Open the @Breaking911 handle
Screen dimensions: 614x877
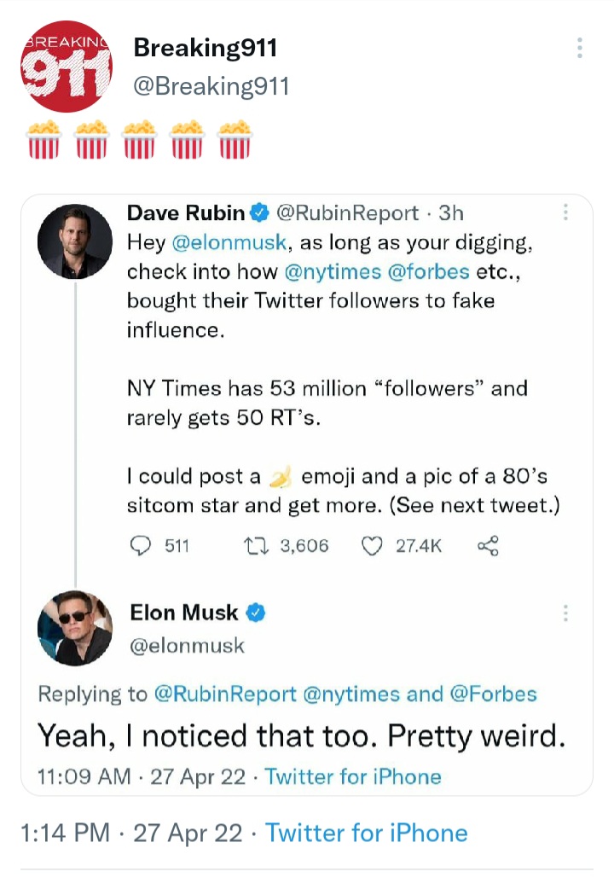coord(211,87)
